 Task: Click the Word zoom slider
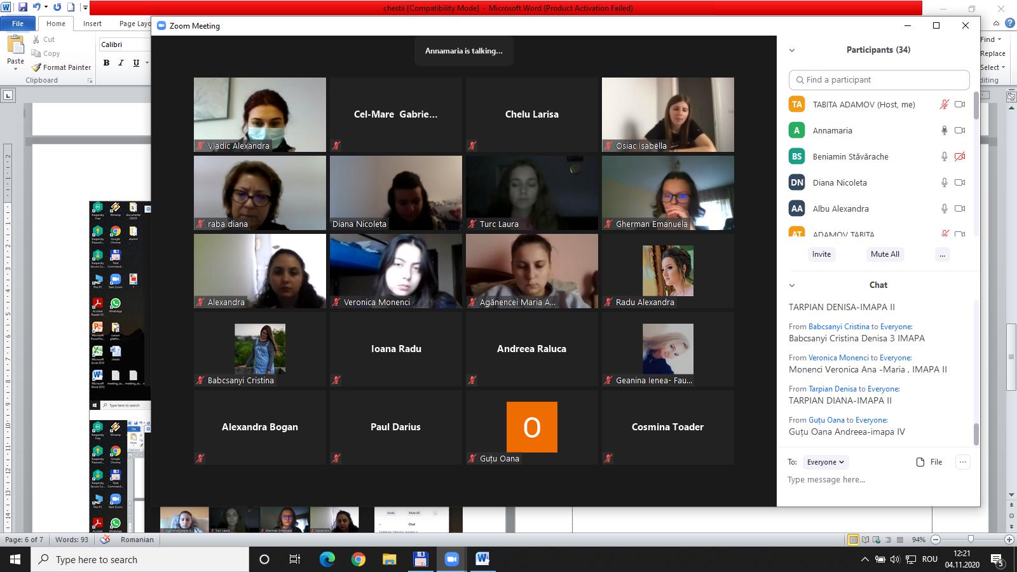971,540
